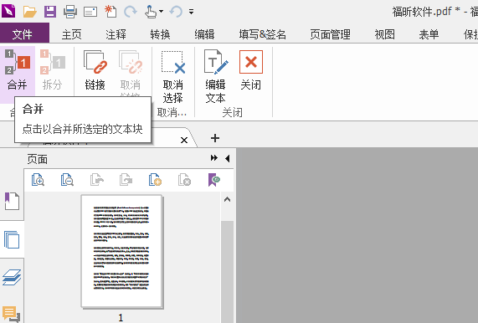Click the thumbnail panel vertical scrollbar

pos(227,272)
